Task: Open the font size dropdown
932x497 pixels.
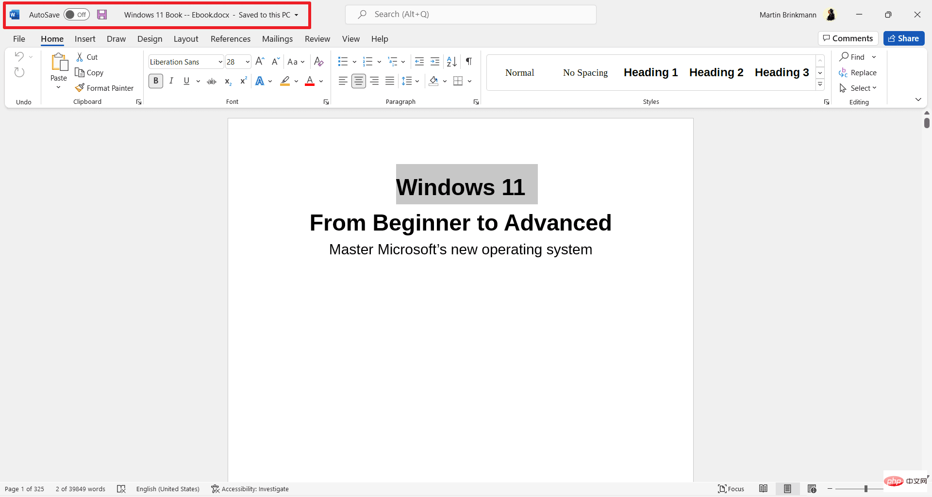Action: 248,62
